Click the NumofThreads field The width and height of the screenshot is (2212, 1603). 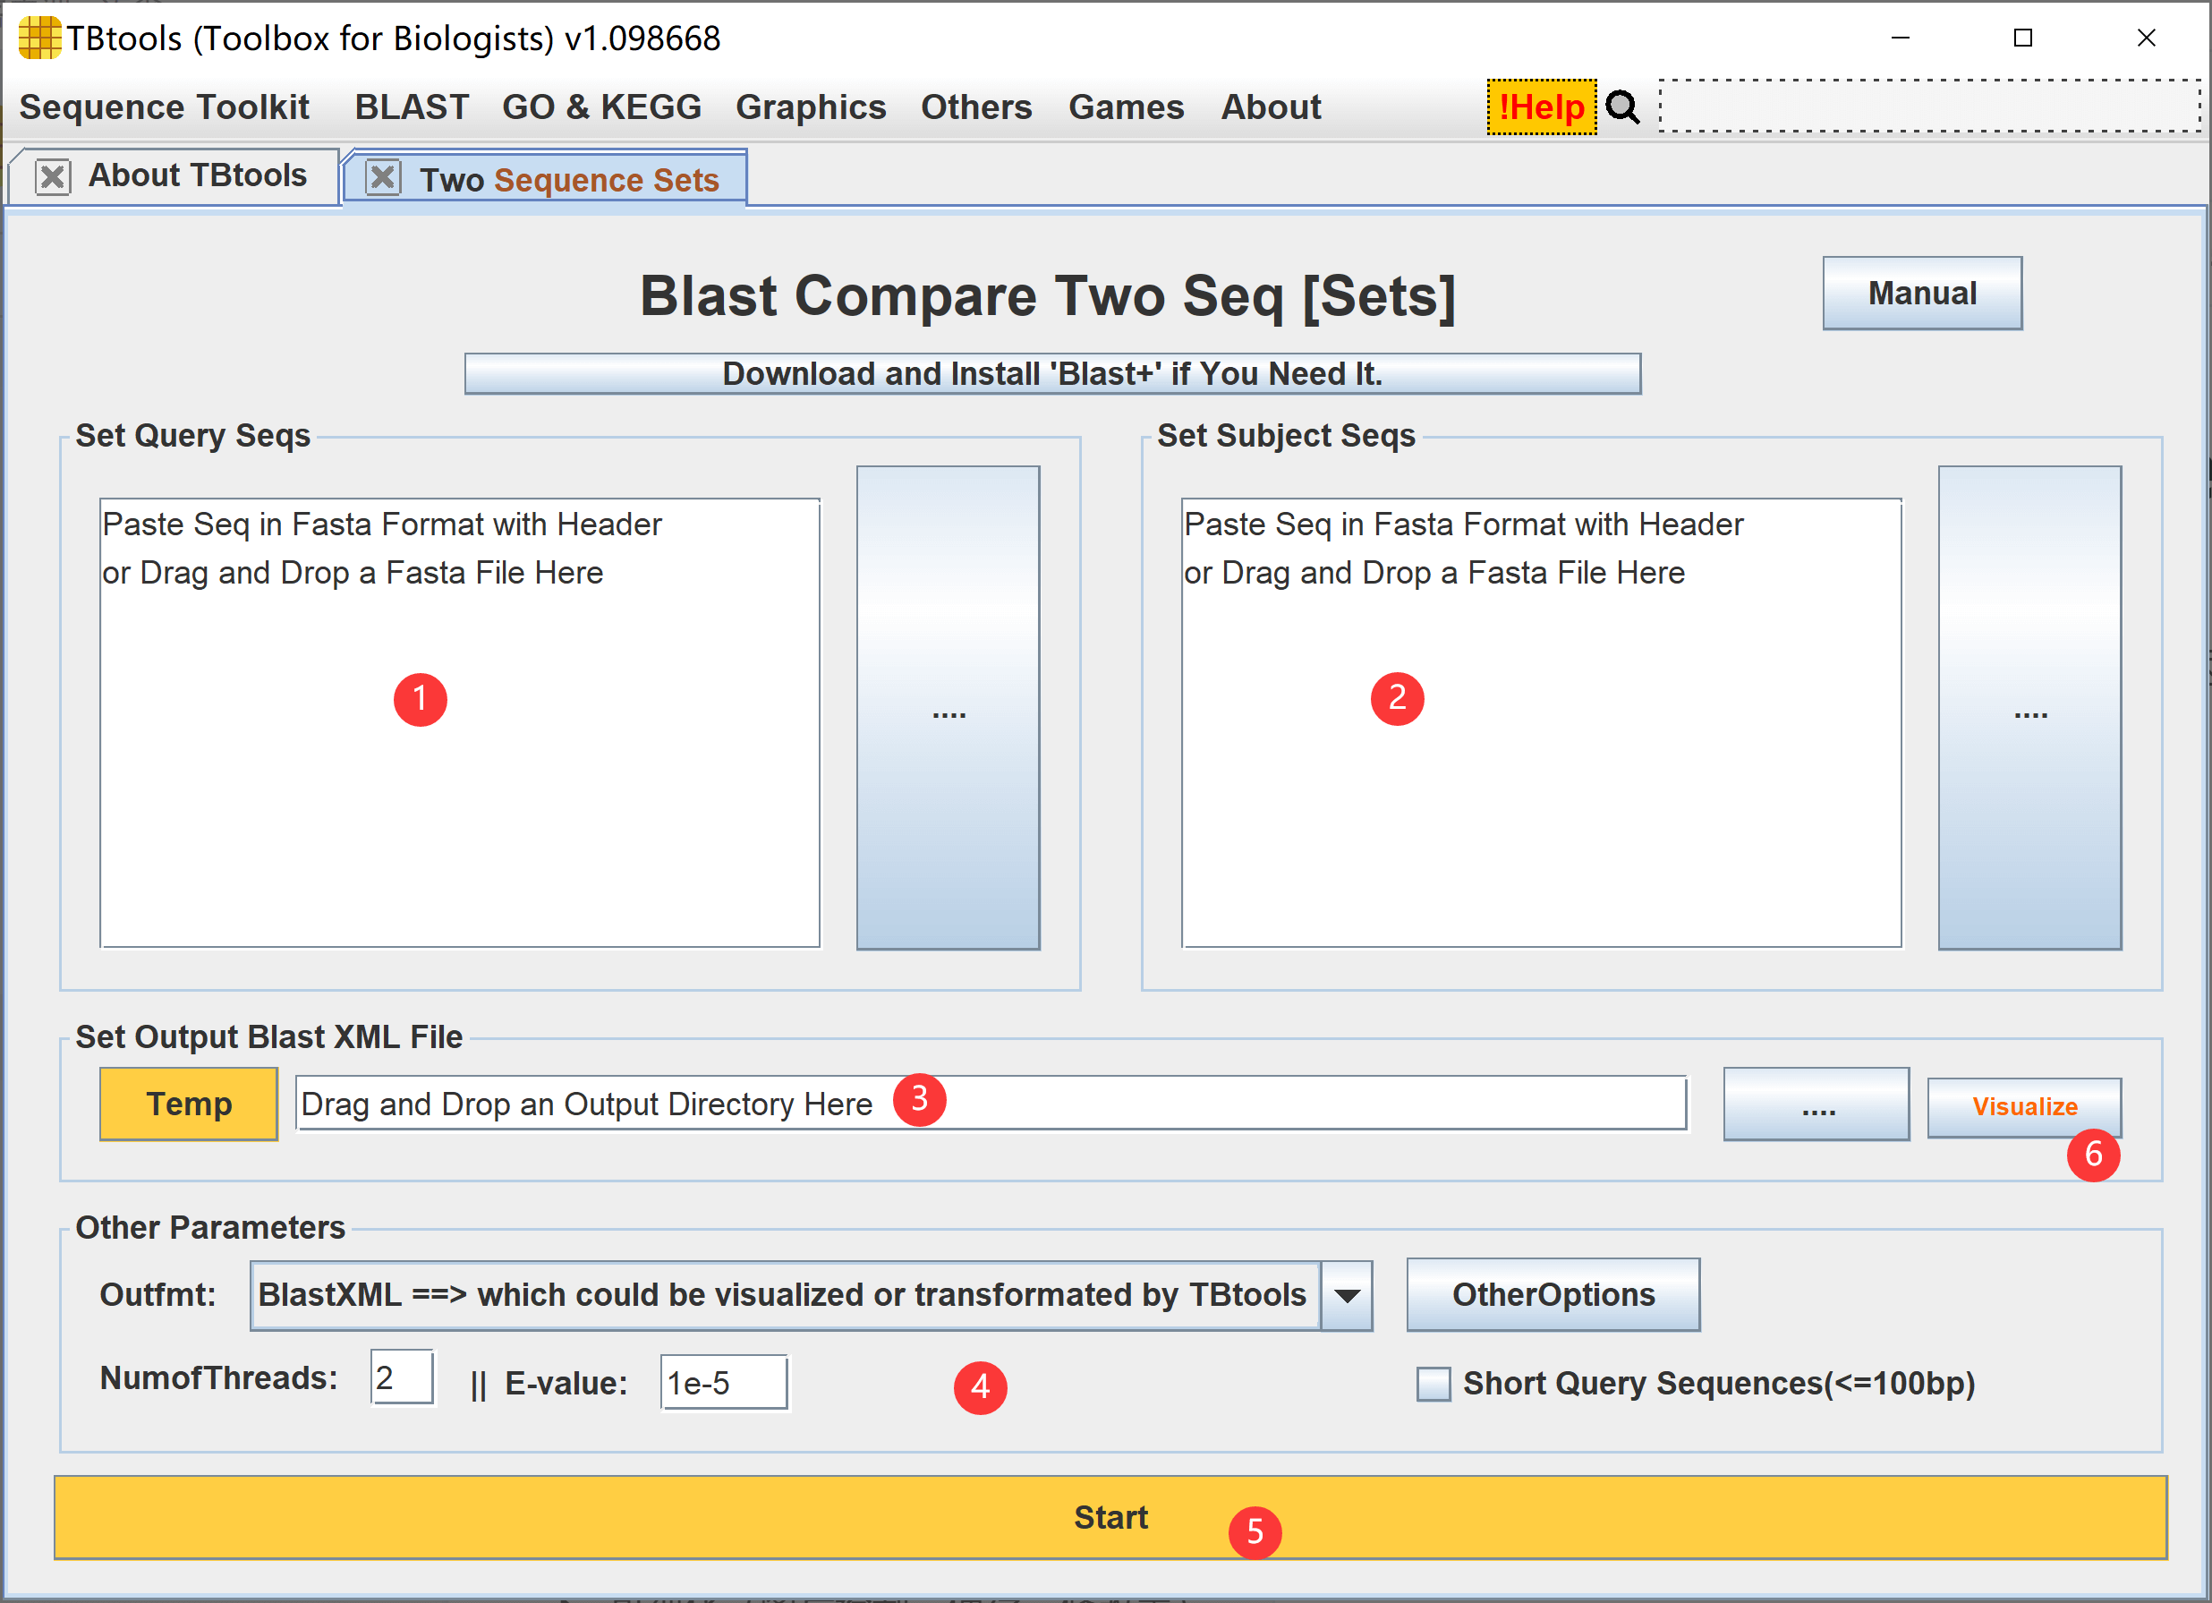coord(402,1377)
